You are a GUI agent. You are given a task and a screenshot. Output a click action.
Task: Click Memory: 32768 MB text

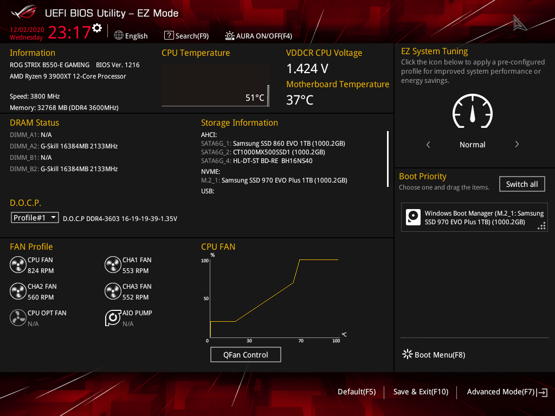coord(64,108)
